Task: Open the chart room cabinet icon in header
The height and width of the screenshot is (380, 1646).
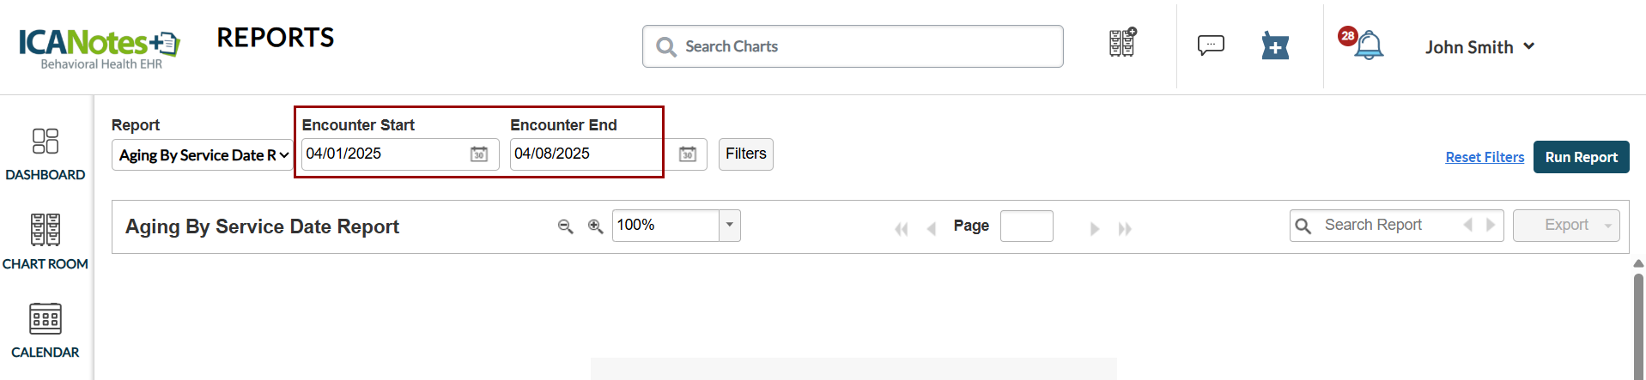Action: coord(1122,43)
